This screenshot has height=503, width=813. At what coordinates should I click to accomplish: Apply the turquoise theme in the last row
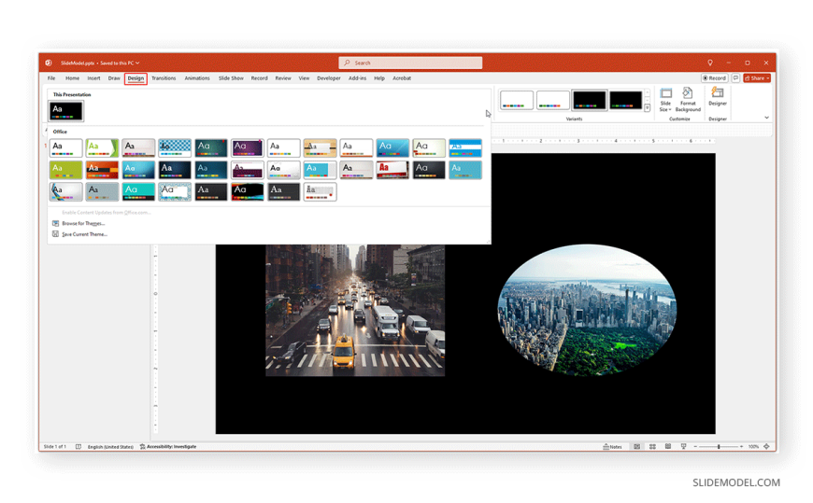click(138, 191)
